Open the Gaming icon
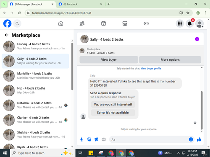The image size is (210, 157). (x=146, y=23)
